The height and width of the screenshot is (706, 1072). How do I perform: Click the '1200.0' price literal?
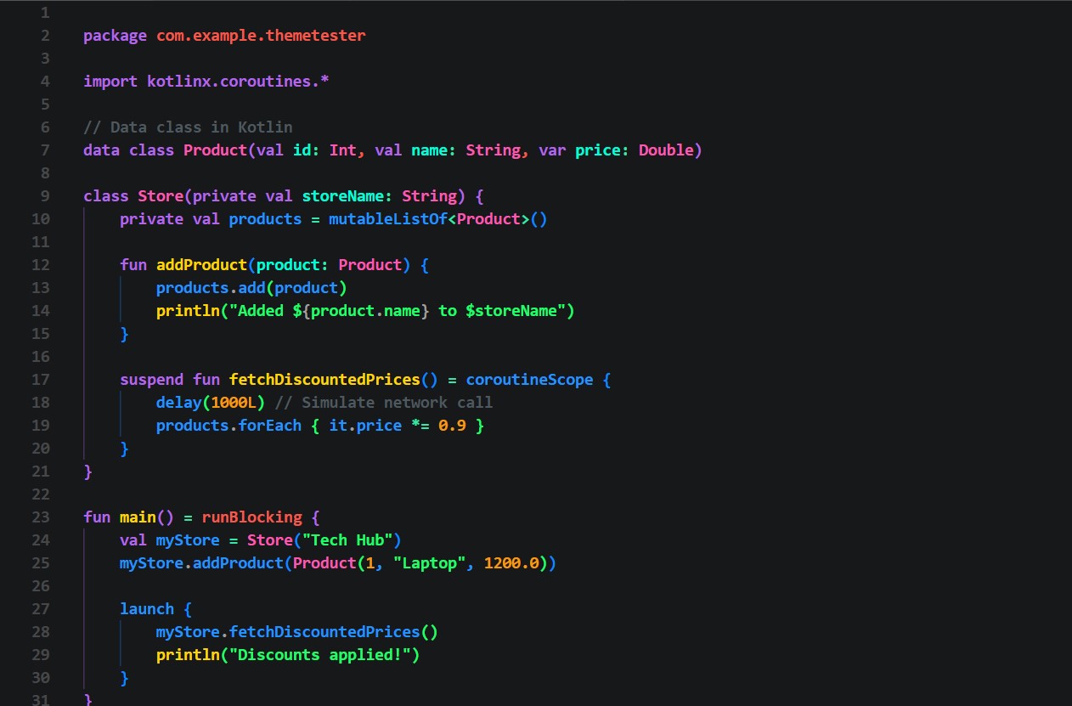coord(512,563)
